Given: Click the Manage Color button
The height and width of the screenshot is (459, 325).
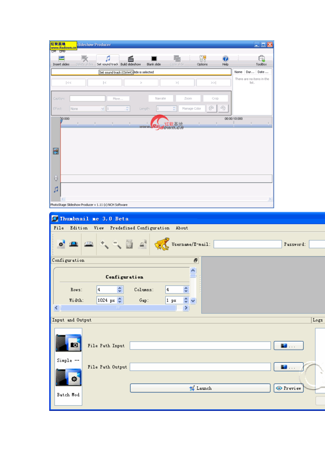Looking at the screenshot, I should click(192, 109).
